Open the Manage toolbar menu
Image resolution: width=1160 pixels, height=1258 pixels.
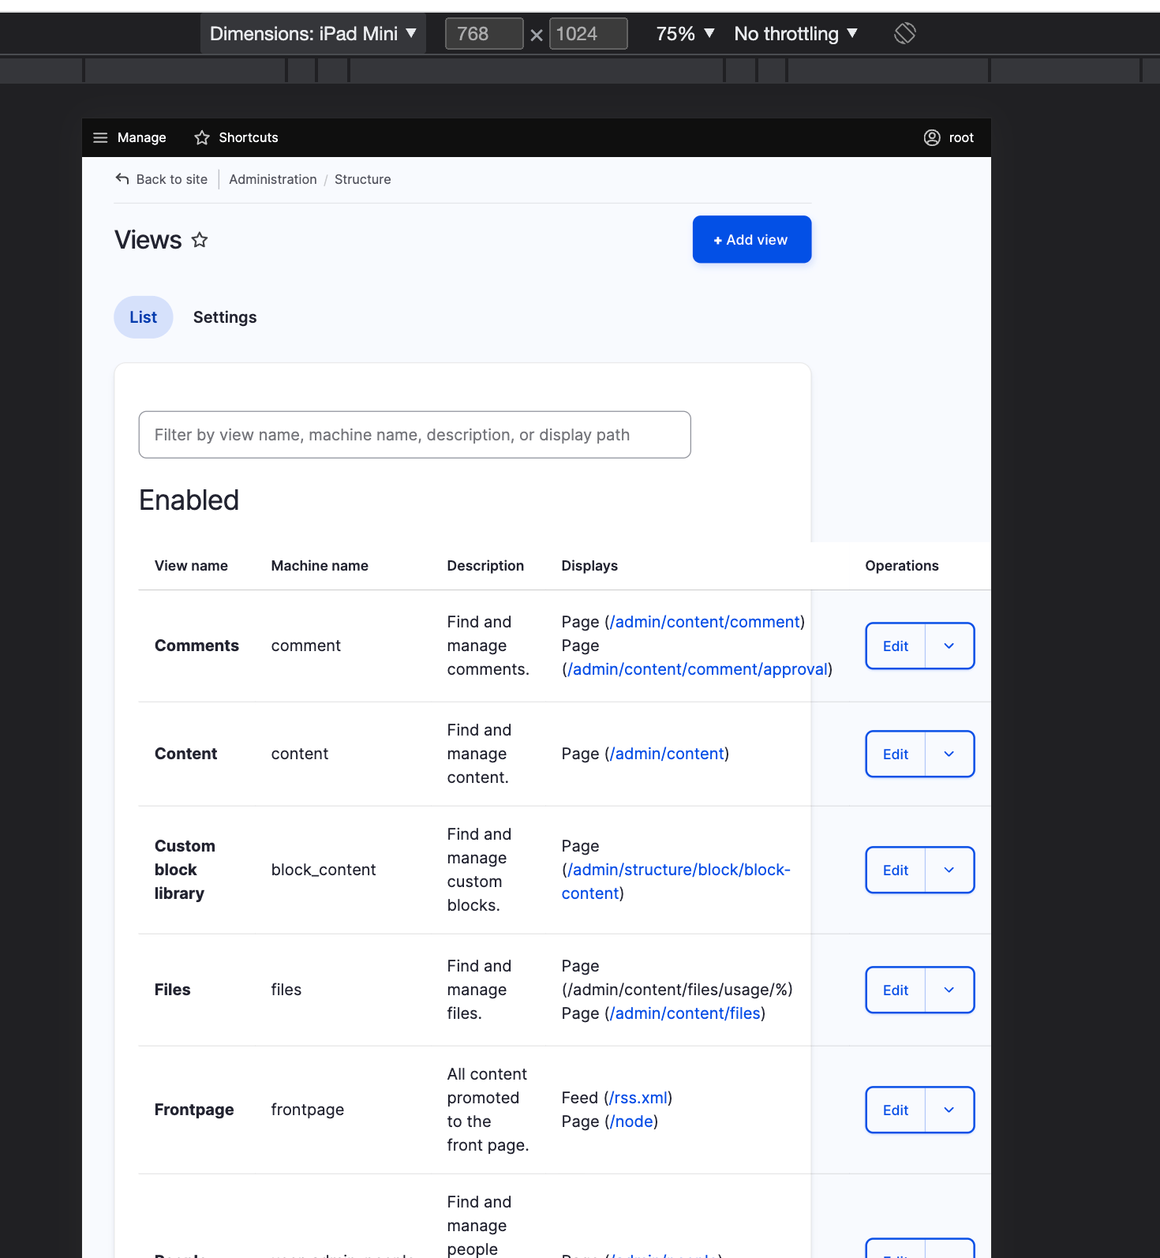[129, 137]
